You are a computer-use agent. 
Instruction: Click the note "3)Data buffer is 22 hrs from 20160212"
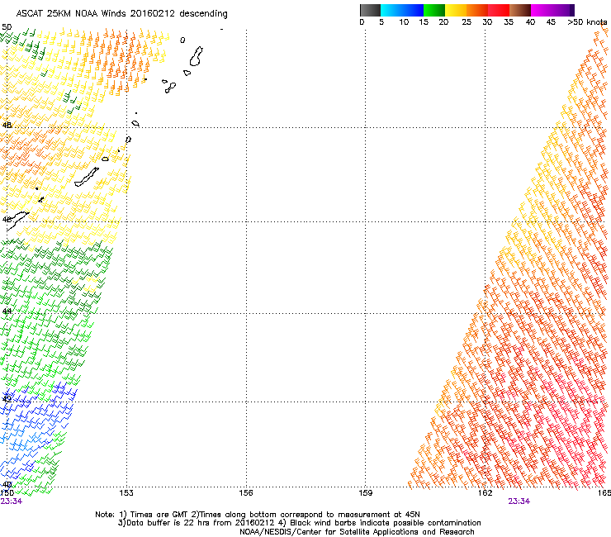pos(197,523)
